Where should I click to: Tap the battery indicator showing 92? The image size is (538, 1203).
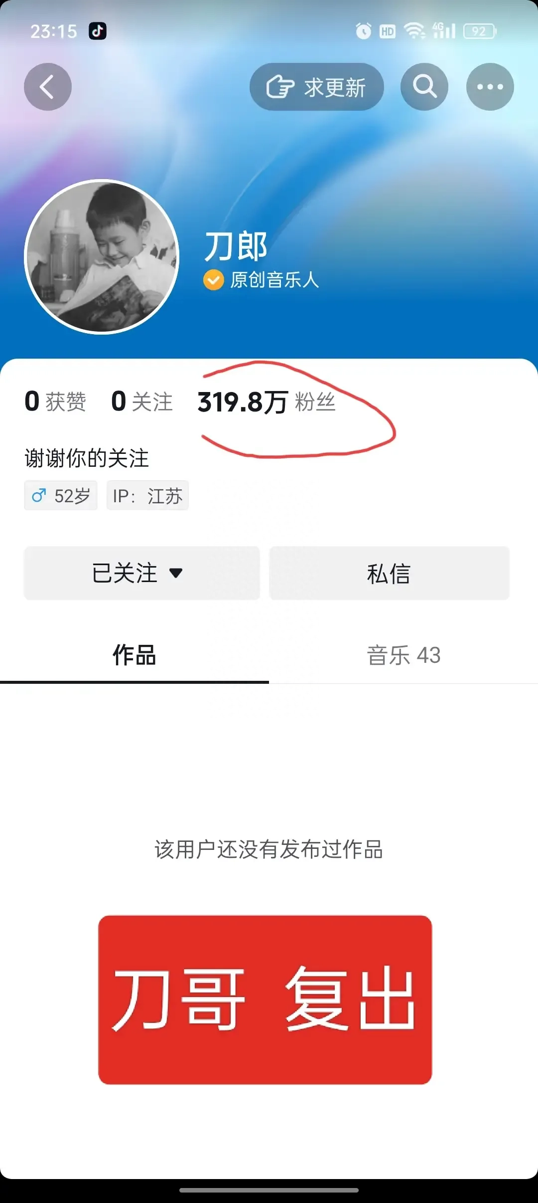[x=480, y=31]
